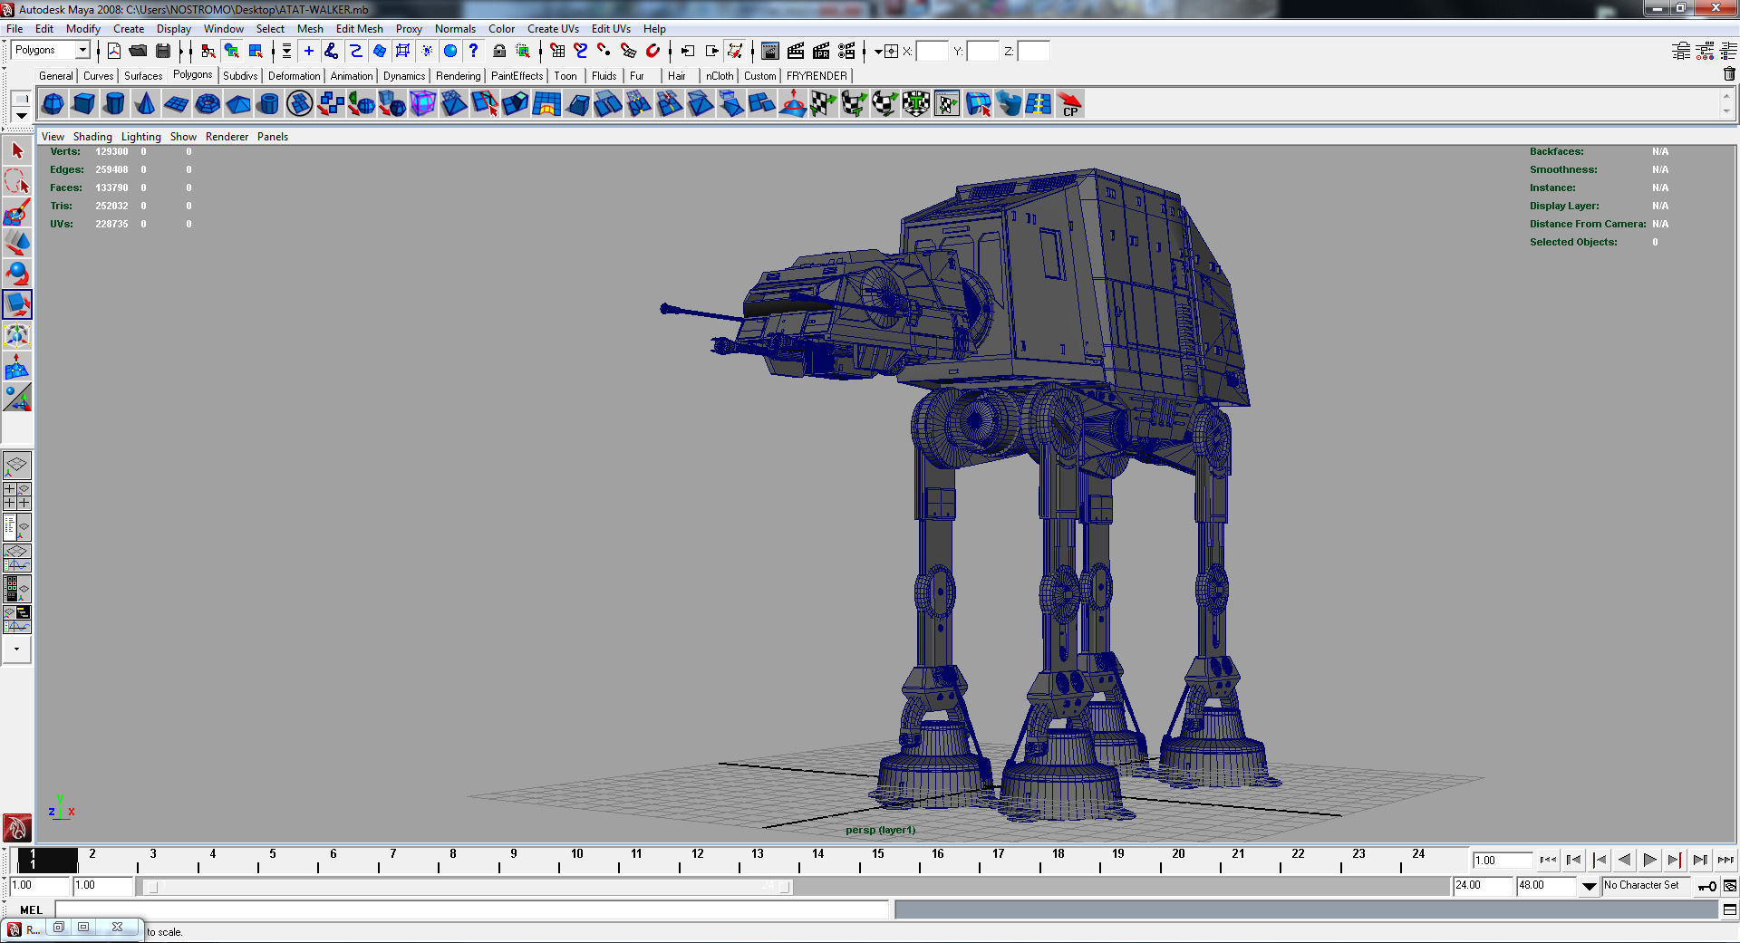Choose the Soft Modification tool
The height and width of the screenshot is (943, 1740).
click(x=17, y=366)
